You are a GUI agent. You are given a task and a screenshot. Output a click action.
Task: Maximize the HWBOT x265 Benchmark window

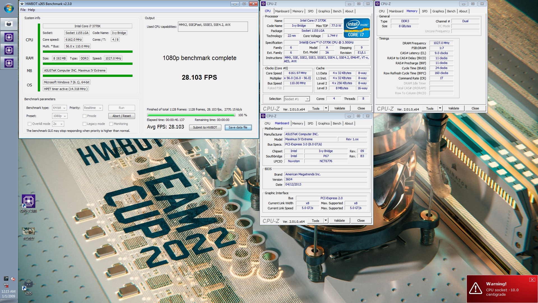pyautogui.click(x=244, y=4)
